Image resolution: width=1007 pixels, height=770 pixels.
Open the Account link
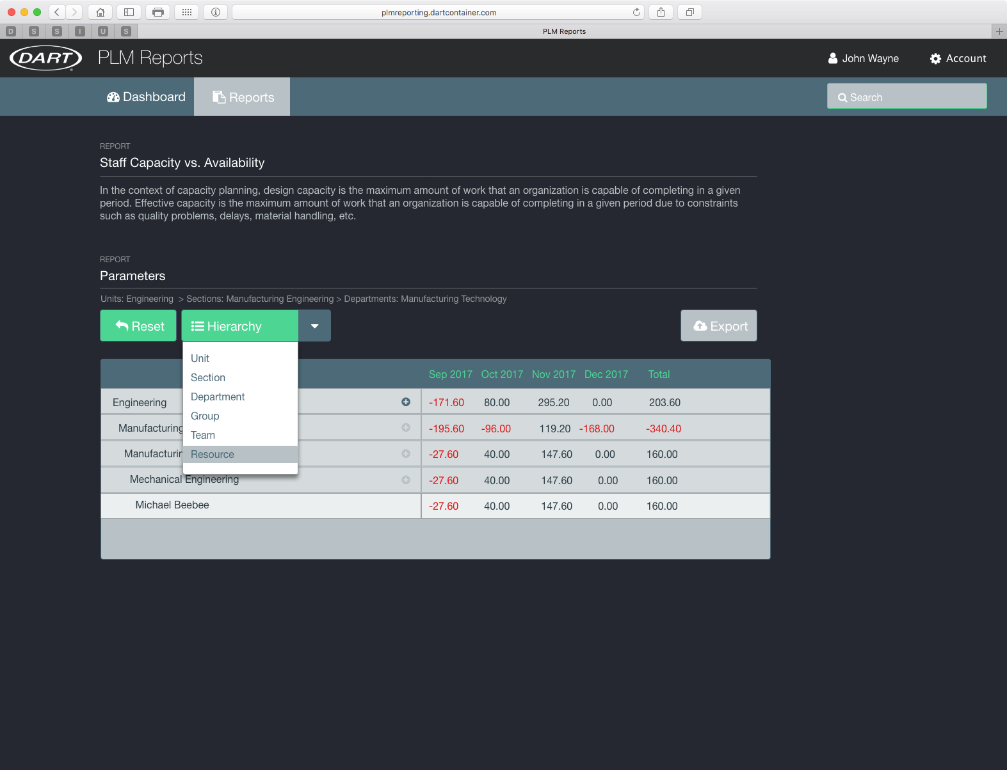pyautogui.click(x=958, y=58)
